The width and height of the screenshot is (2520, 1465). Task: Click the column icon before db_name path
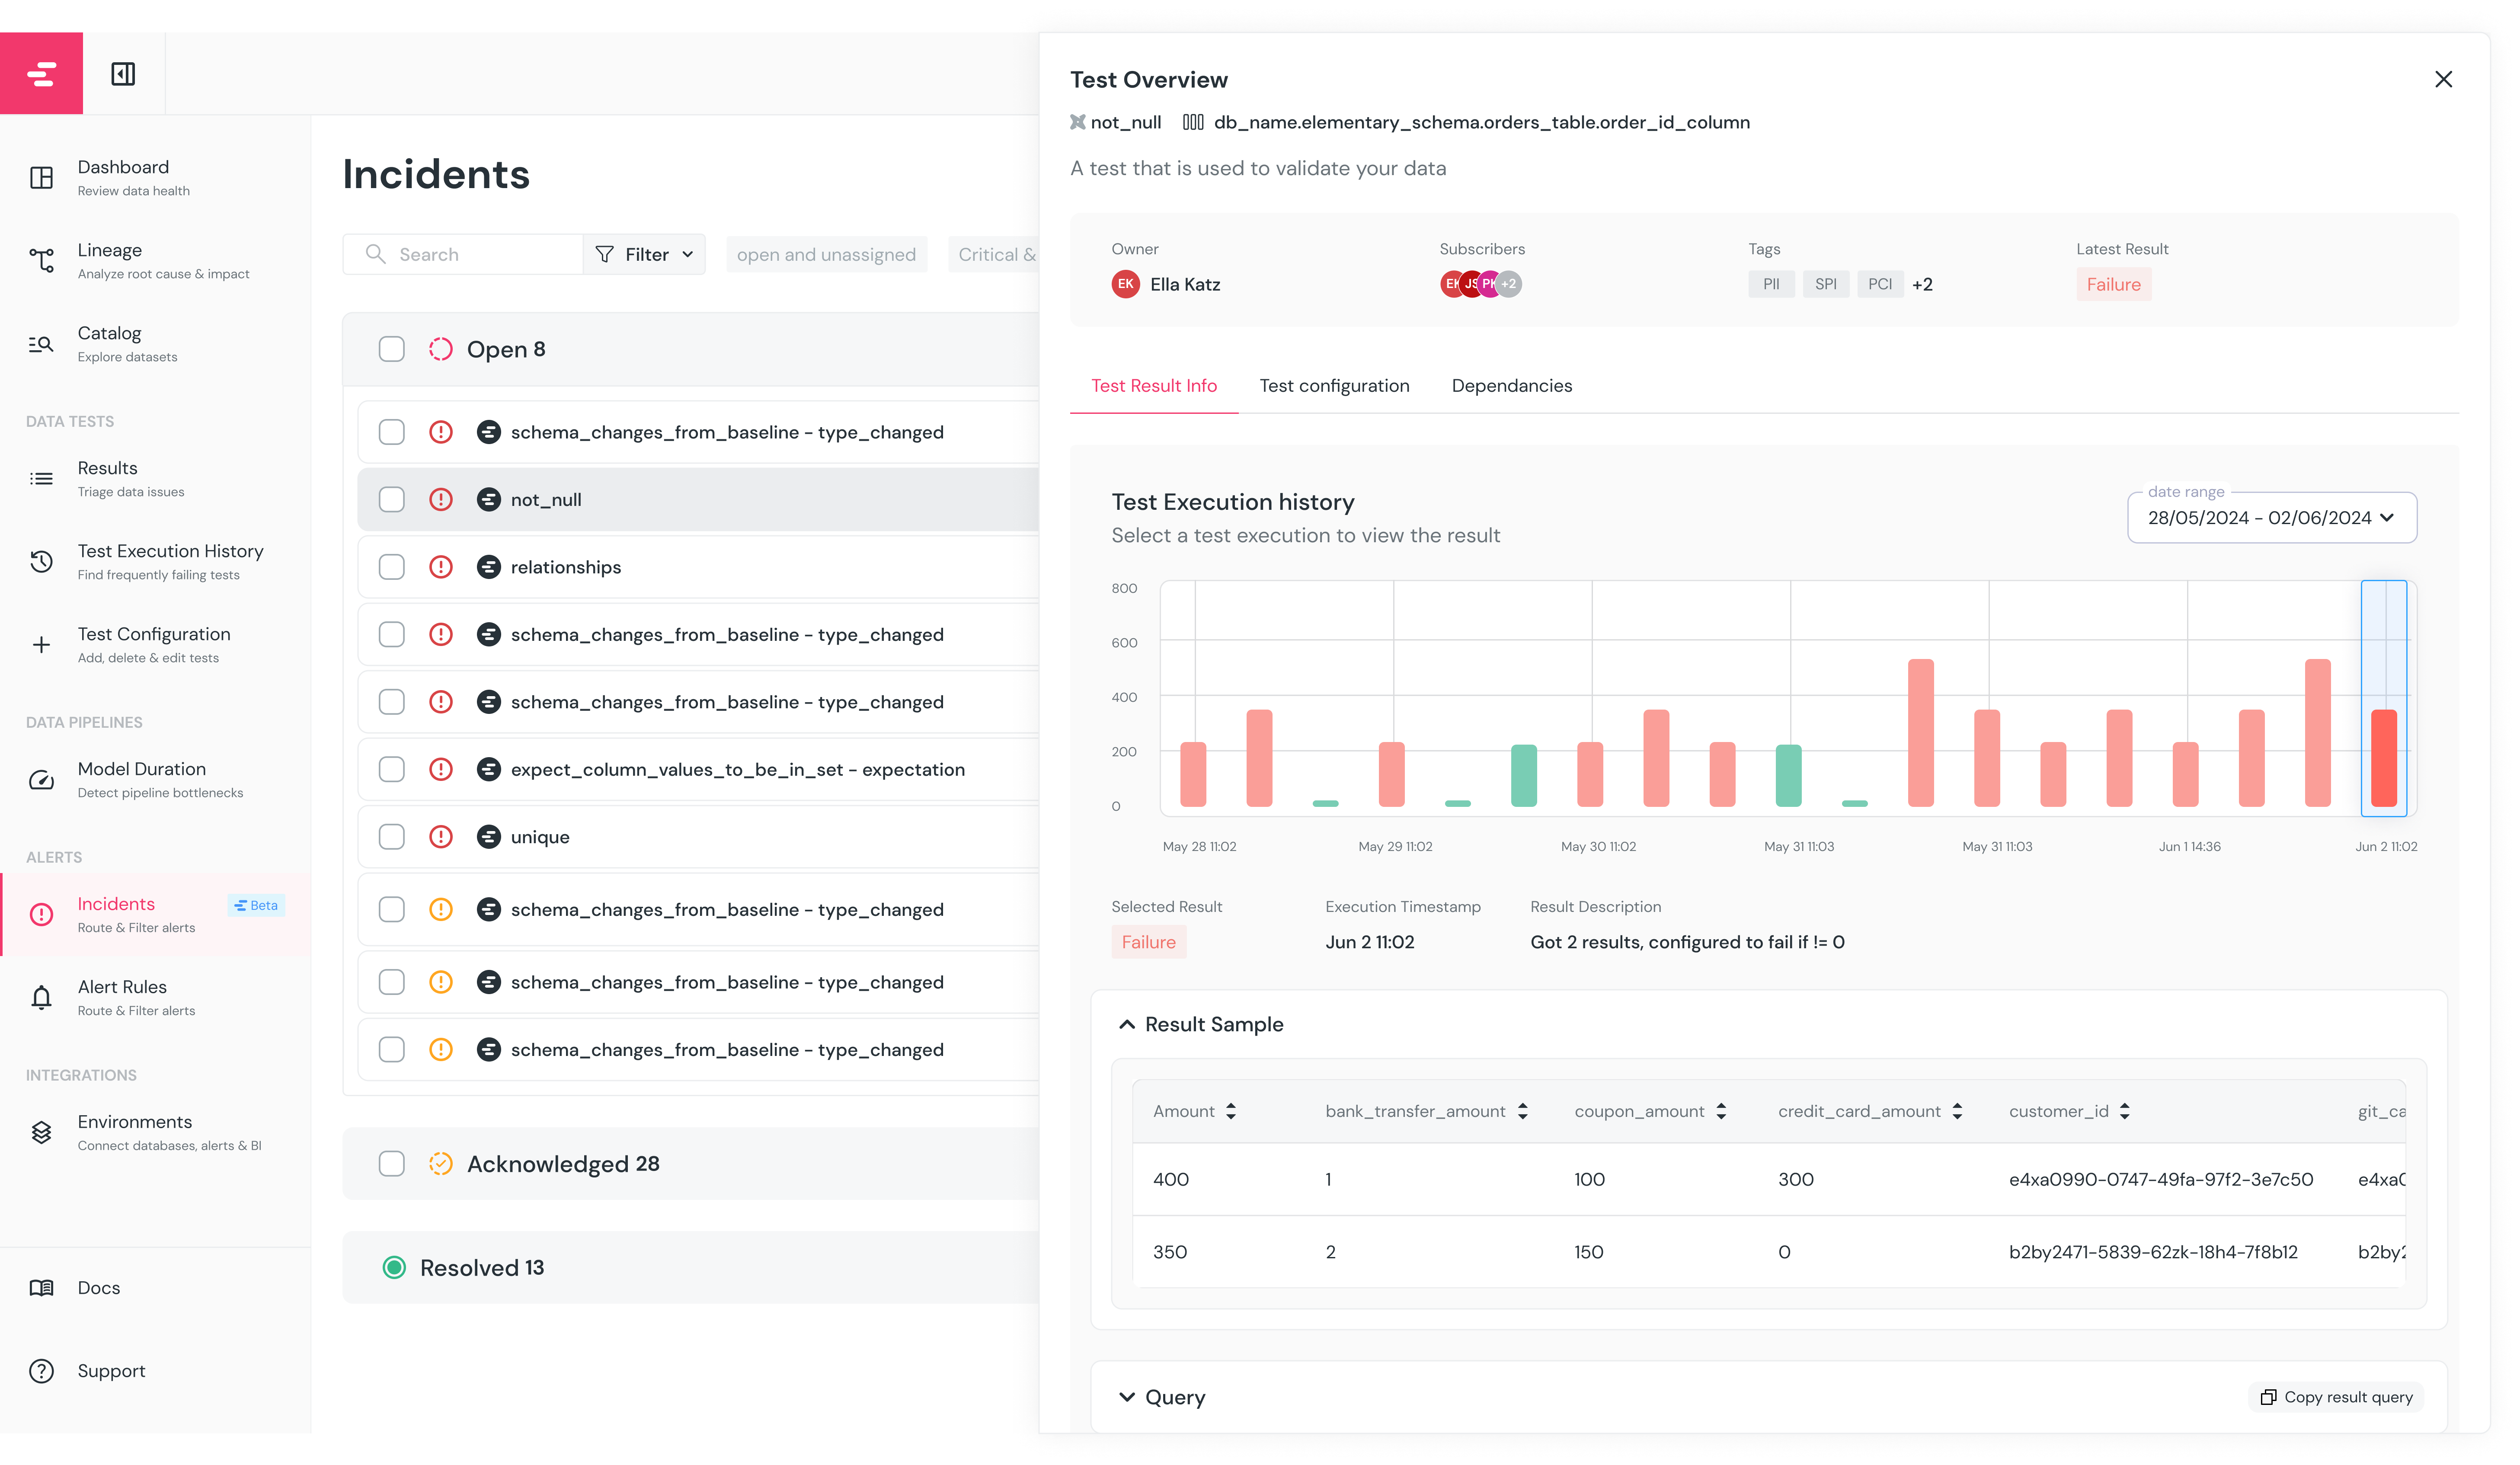1193,122
